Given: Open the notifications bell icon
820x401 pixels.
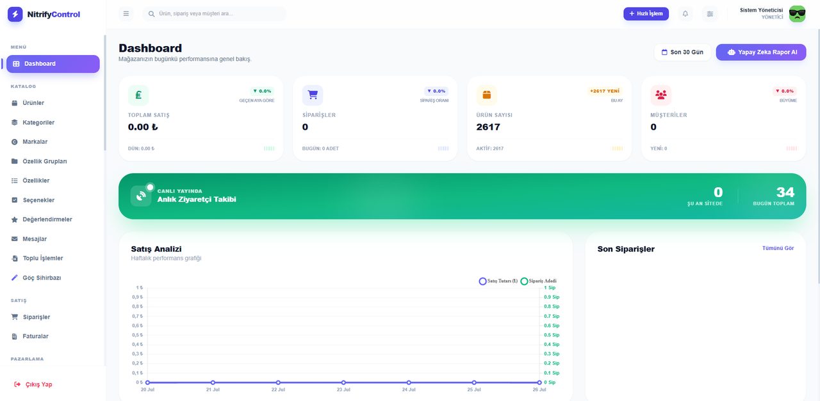Looking at the screenshot, I should coord(685,13).
